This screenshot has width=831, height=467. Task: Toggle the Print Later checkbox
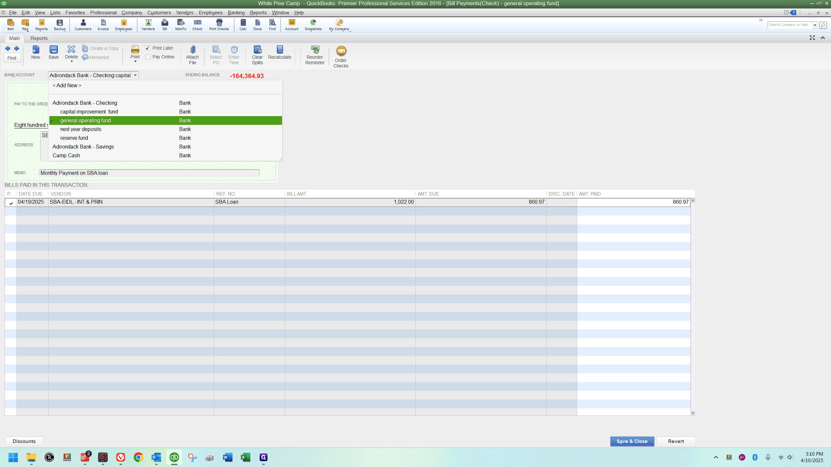coord(148,48)
